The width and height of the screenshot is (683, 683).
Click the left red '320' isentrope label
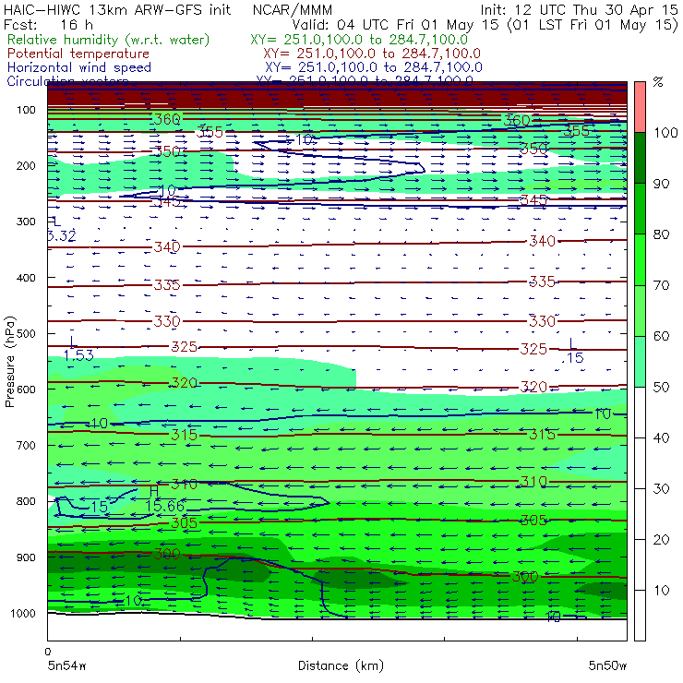[x=184, y=383]
